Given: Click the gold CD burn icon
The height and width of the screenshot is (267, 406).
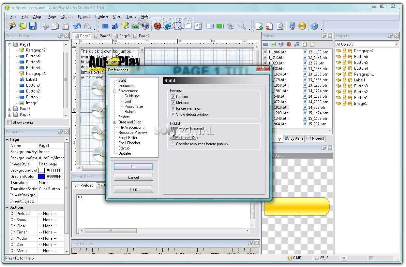Looking at the screenshot, I should (302, 26).
